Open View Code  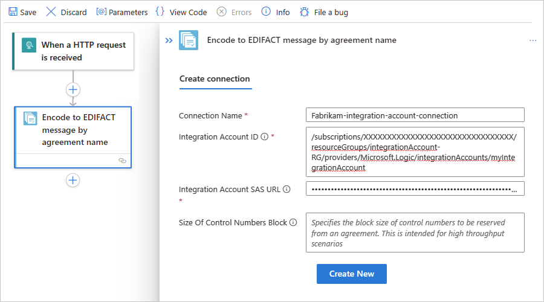[x=181, y=12]
